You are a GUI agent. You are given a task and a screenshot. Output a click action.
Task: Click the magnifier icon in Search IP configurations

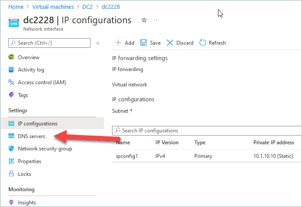[117, 130]
